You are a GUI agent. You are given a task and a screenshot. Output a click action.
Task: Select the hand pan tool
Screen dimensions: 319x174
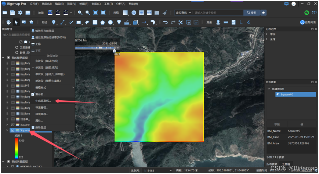(8, 22)
